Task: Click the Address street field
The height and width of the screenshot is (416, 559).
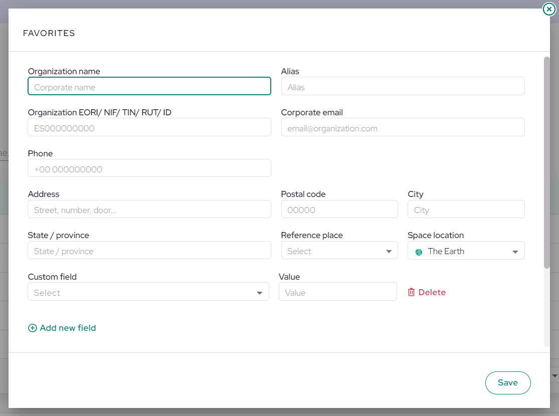Action: pos(149,209)
